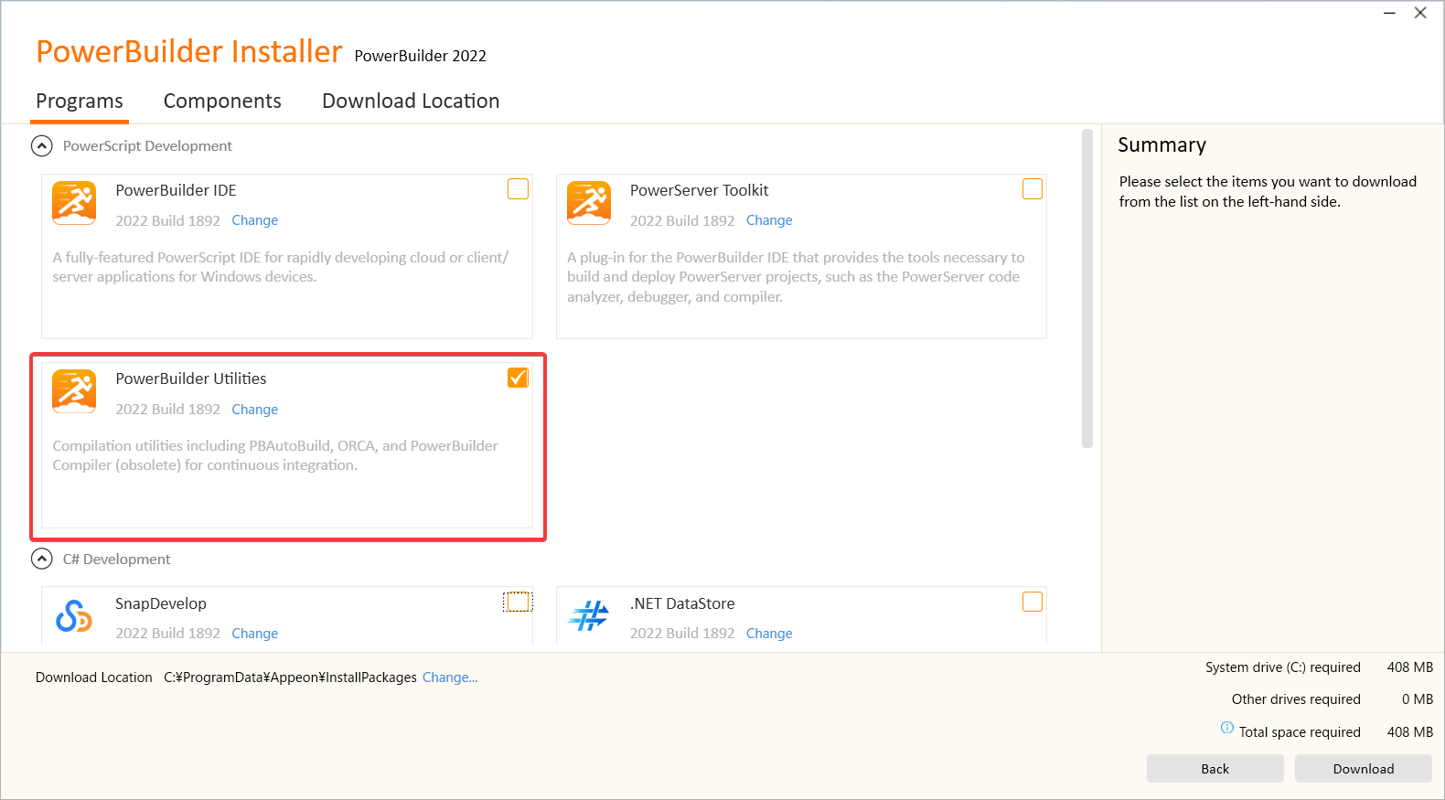The width and height of the screenshot is (1445, 800).
Task: Open the Download Location tab
Action: pyautogui.click(x=411, y=101)
